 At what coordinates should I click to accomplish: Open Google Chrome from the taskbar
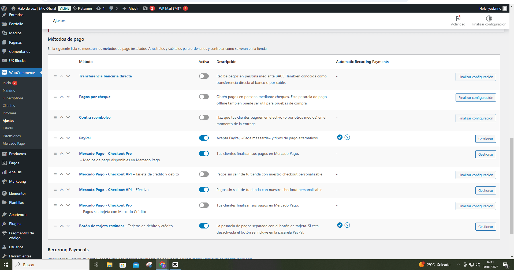[x=162, y=265]
